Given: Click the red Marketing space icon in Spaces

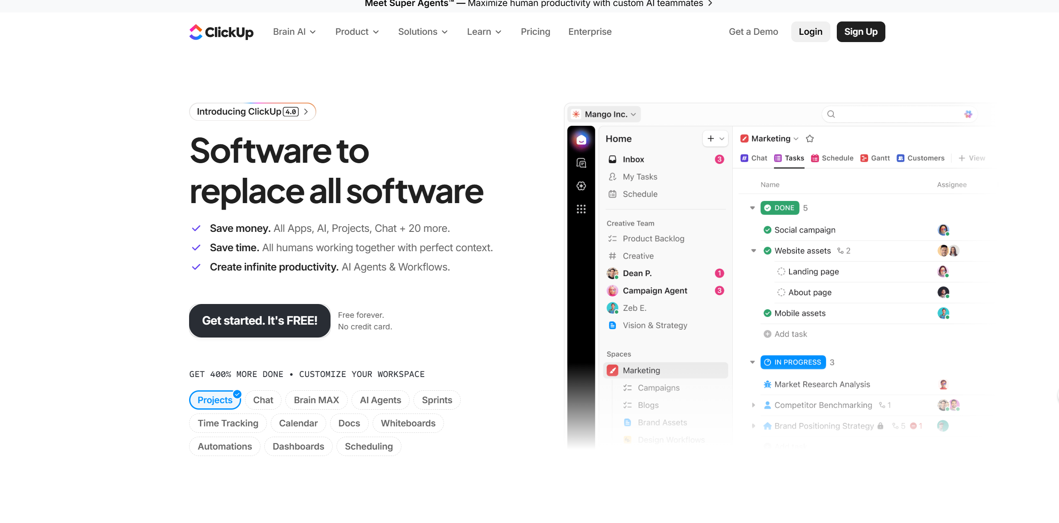Looking at the screenshot, I should click(612, 371).
